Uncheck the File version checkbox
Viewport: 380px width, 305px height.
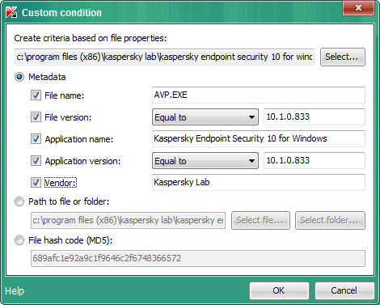36,117
